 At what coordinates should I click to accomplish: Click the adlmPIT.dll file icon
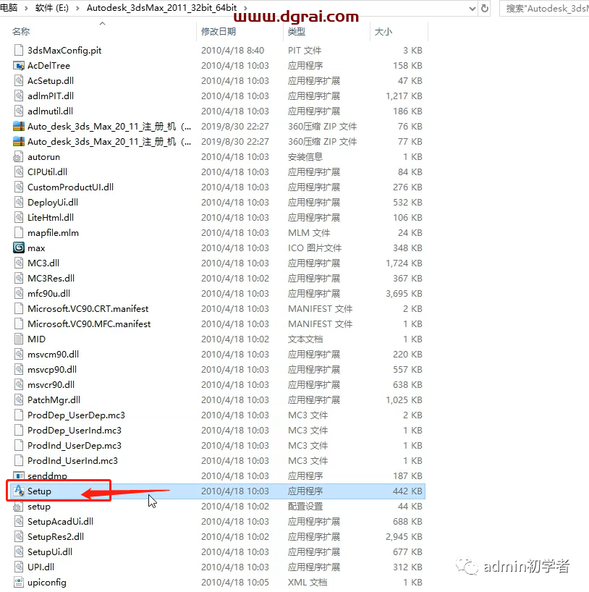click(19, 96)
